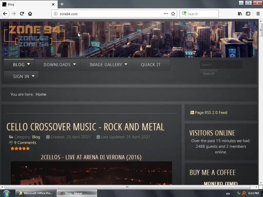
Task: Click the site search text field
Action: click(221, 65)
